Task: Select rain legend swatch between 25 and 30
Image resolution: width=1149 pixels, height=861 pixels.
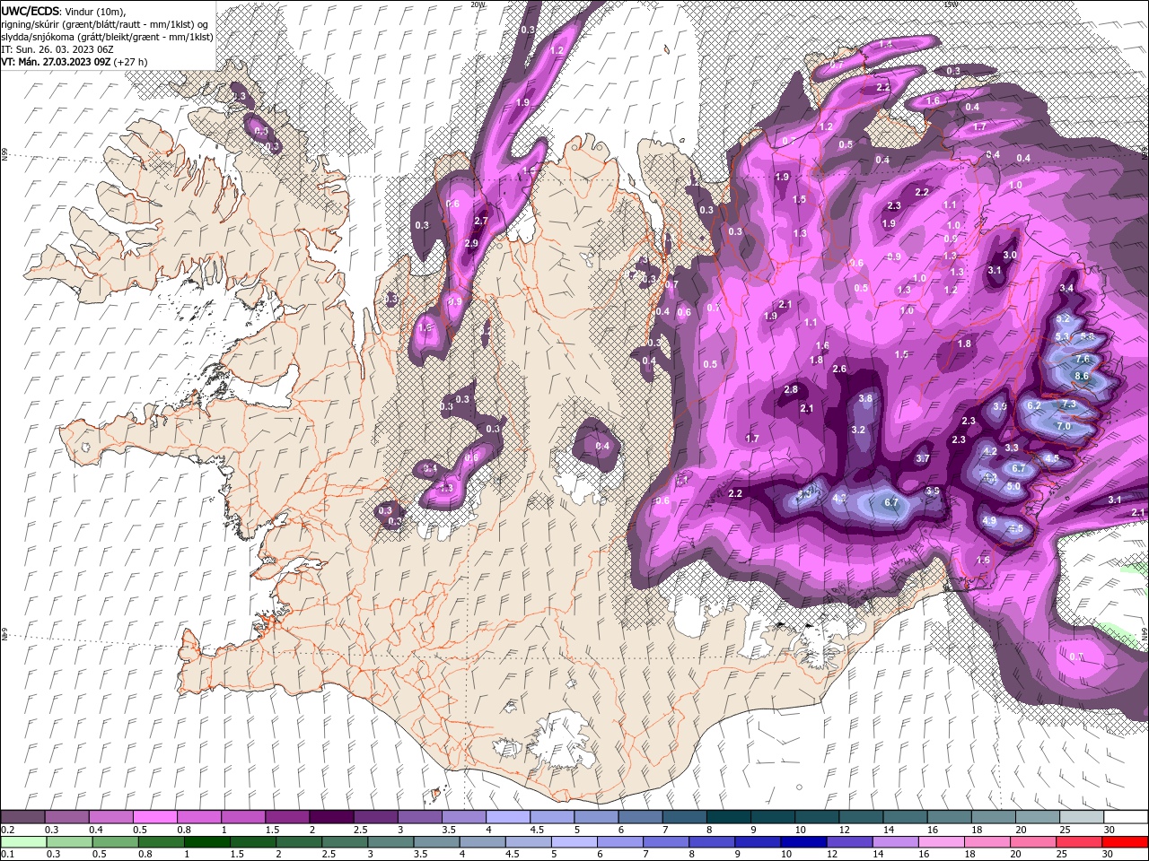Action: point(1080,841)
